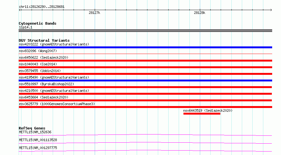Click the left arrow on the ruler
The height and width of the screenshot is (155, 281).
click(x=20, y=10)
